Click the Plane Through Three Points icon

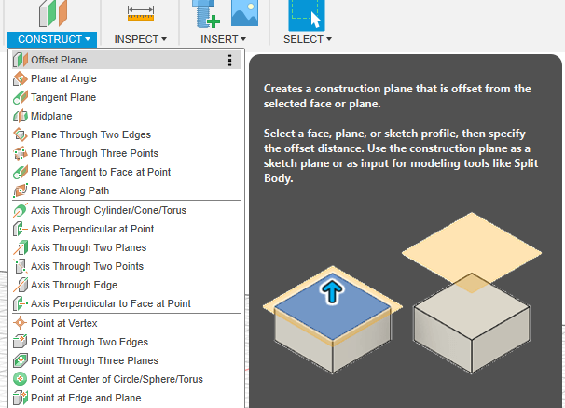(x=21, y=153)
